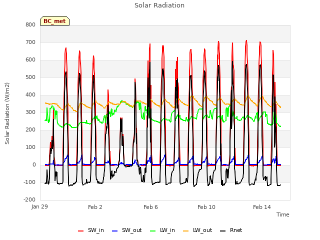Click the Rnet black legend swatch
320x240 pixels.
222,231
